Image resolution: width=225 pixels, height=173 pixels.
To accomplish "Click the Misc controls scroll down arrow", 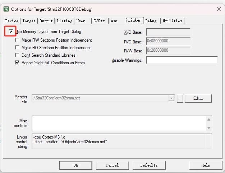I will pos(209,127).
